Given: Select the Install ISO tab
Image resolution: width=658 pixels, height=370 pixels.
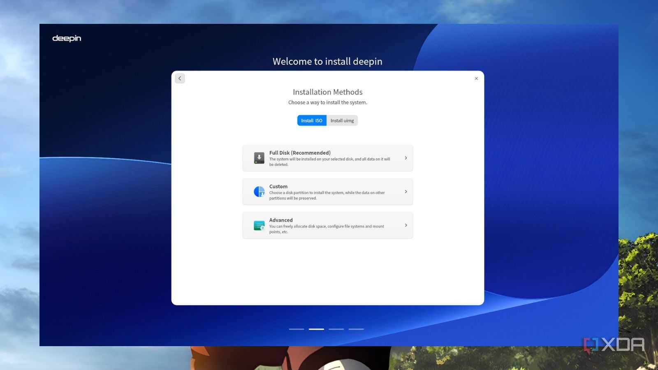Looking at the screenshot, I should (312, 120).
